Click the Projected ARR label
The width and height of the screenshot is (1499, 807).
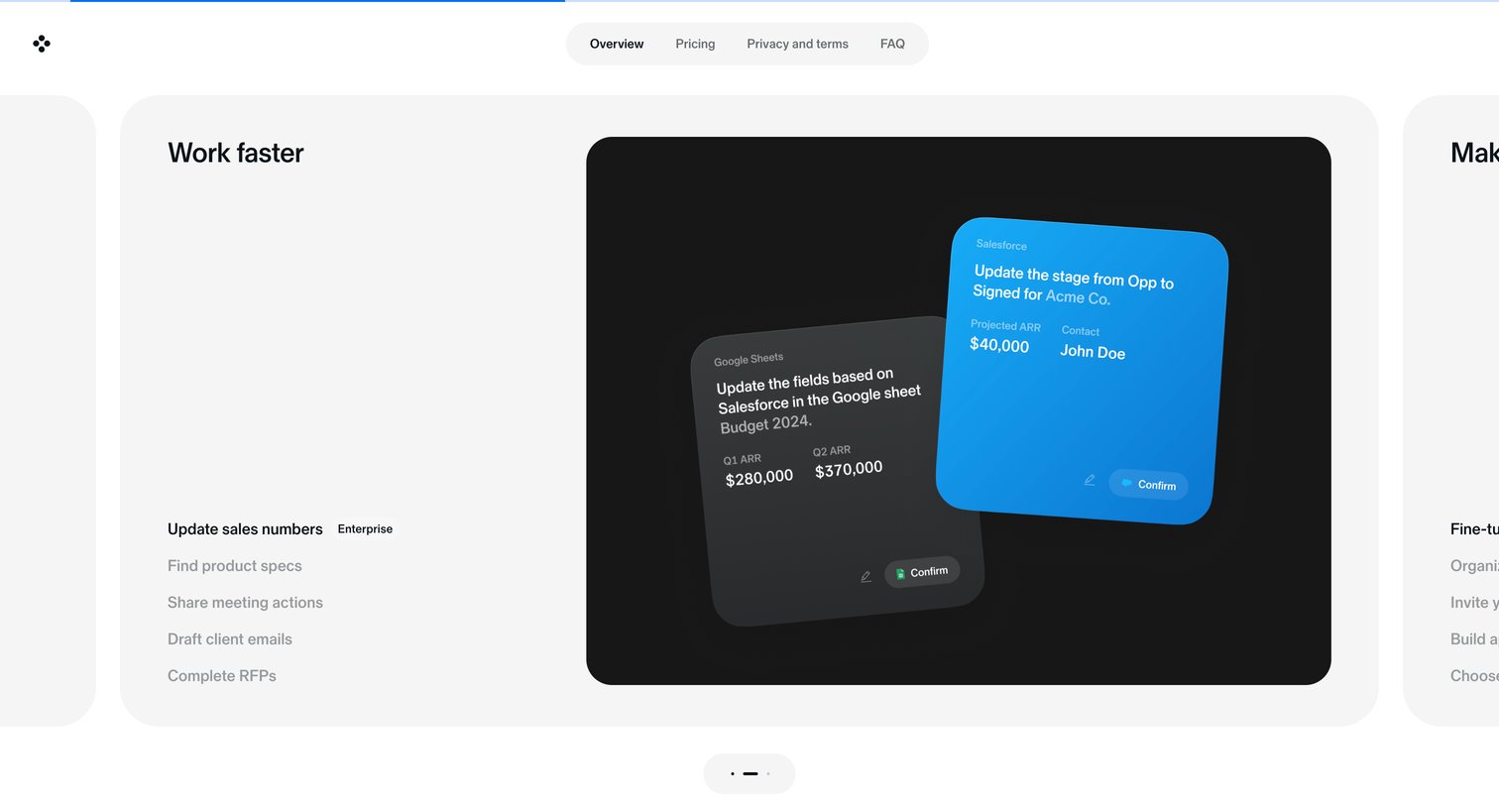coord(1005,326)
